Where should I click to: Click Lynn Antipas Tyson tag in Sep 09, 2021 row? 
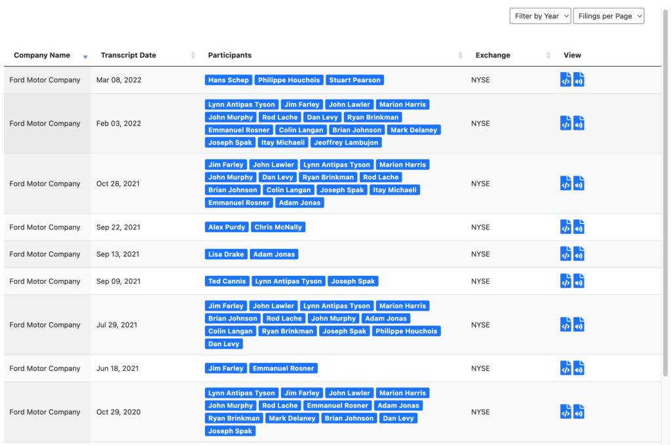pyautogui.click(x=288, y=281)
